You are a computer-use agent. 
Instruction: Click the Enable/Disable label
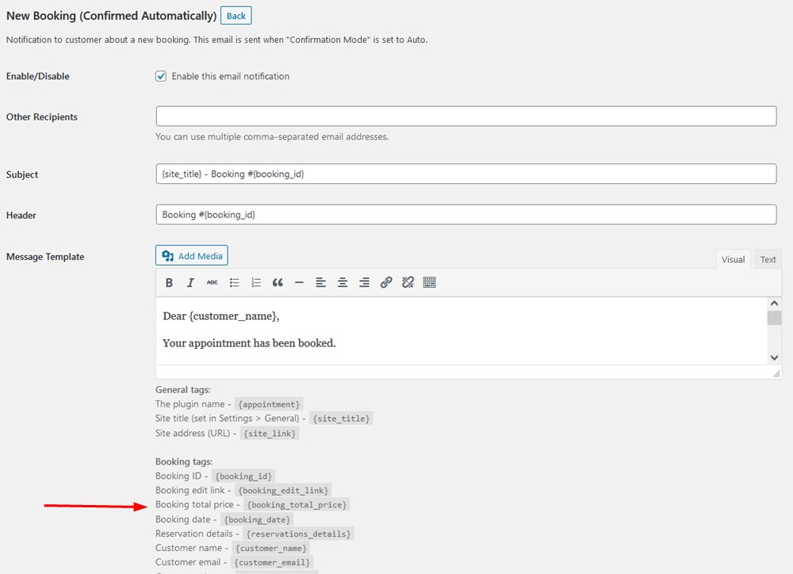[38, 76]
